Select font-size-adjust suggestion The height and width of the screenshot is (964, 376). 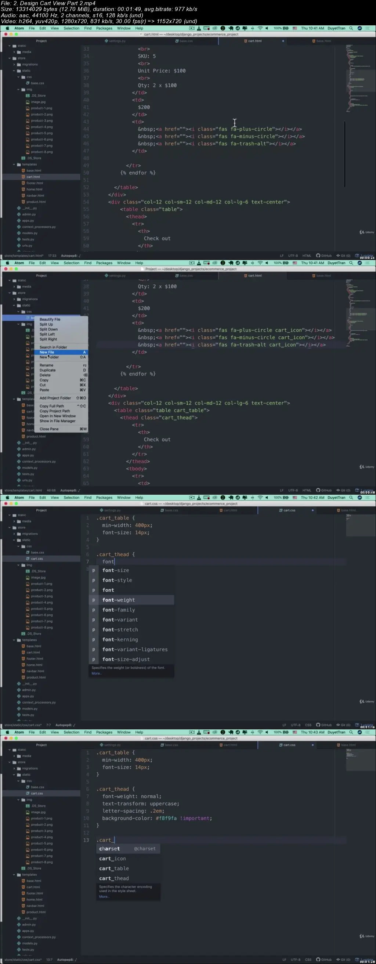(131, 659)
